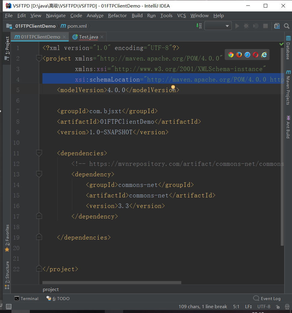This screenshot has height=313, width=292.
Task: Open in Opera browser icon
Action: click(256, 55)
